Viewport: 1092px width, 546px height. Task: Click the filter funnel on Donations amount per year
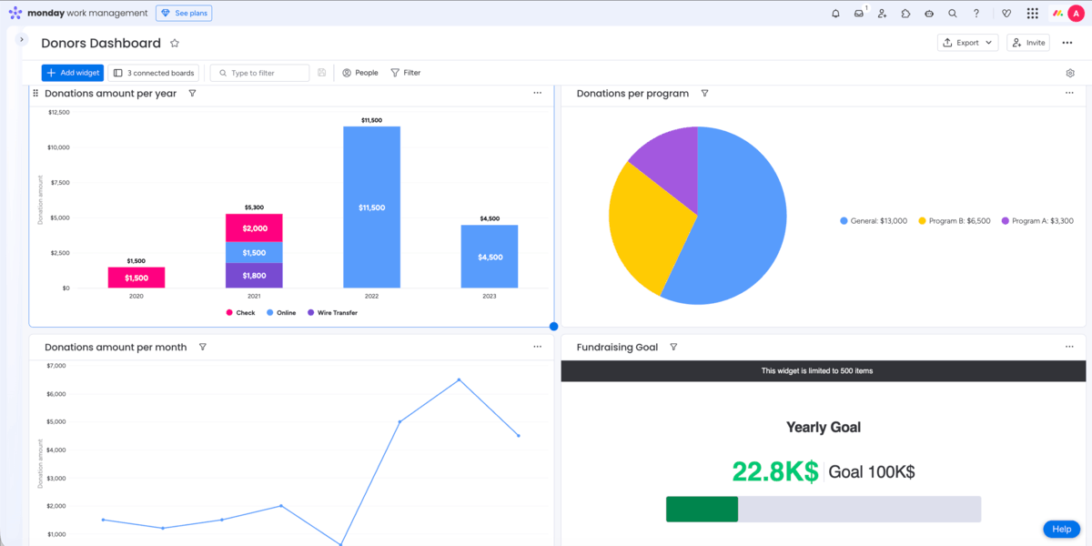click(192, 93)
